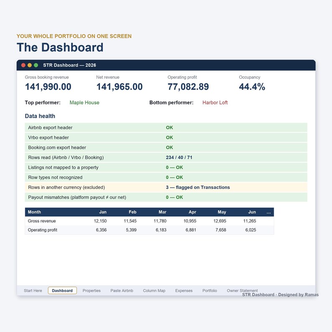
Task: Click Apr gross revenue cell 10,955
Action: point(190,221)
